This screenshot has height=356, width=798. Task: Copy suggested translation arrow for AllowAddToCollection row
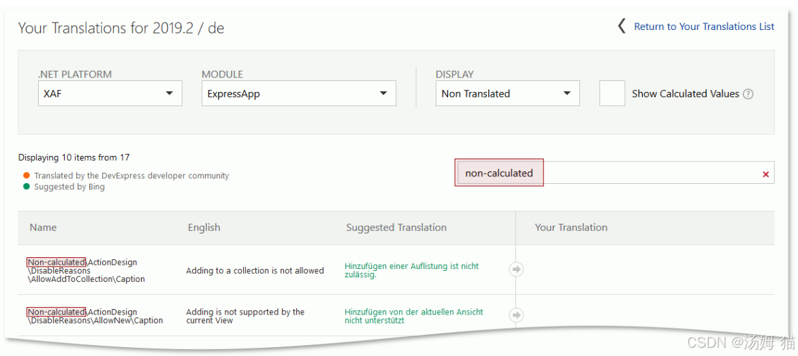point(517,270)
